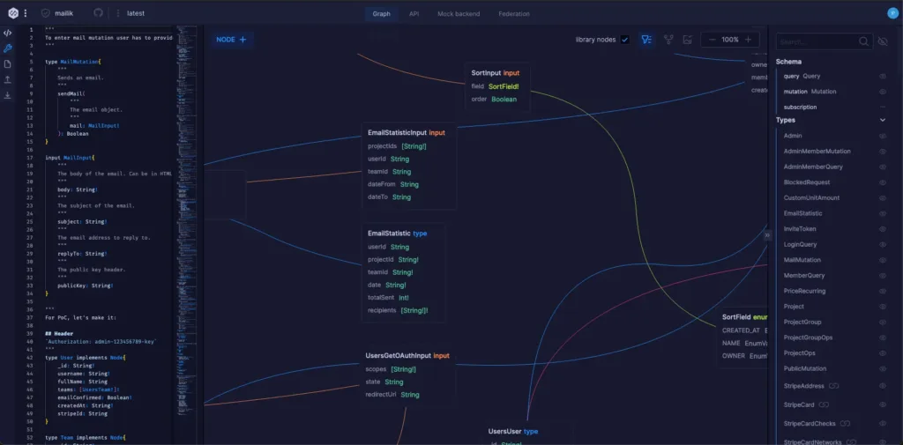Viewport: 903px width, 445px height.
Task: Open the GitHub icon in top bar
Action: pyautogui.click(x=99, y=13)
